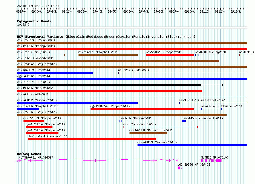Click the nsv3170175 (Fu2018) label
Image resolution: width=255 pixels, height=184 pixels.
point(34,82)
